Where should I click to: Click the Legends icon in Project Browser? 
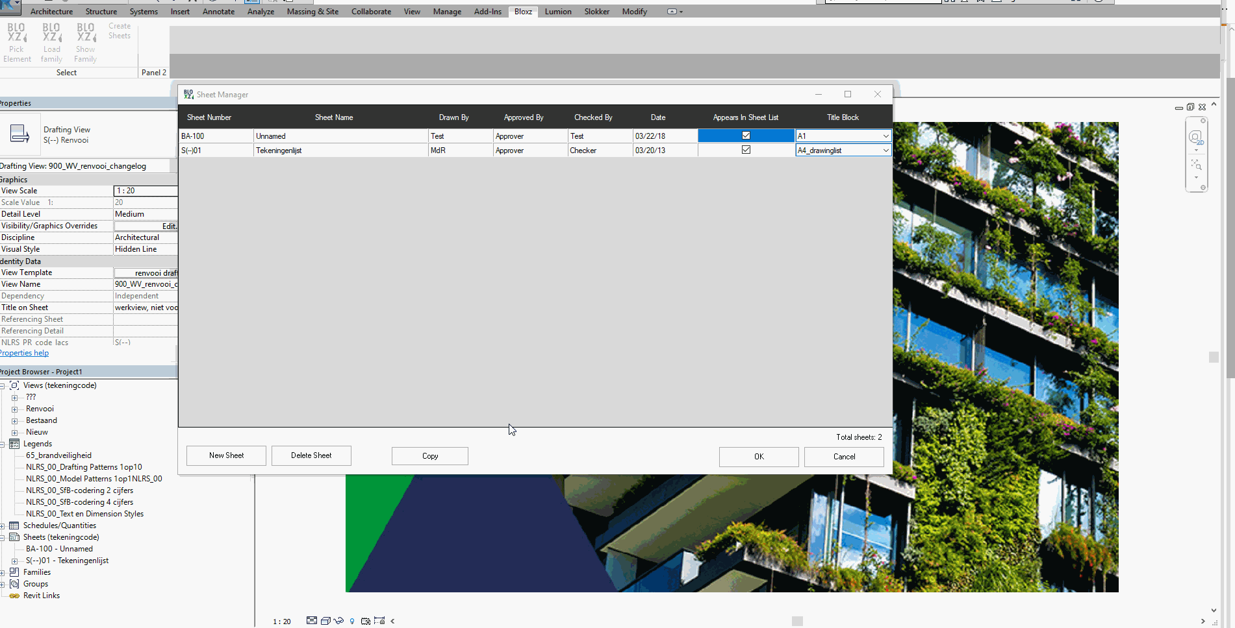click(14, 444)
